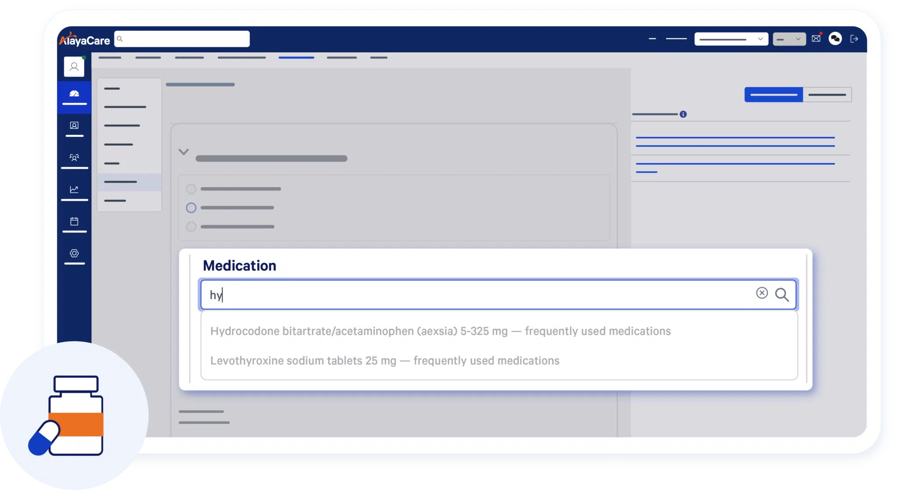The width and height of the screenshot is (898, 490).
Task: Open the calendar scheduling section
Action: coord(74,221)
